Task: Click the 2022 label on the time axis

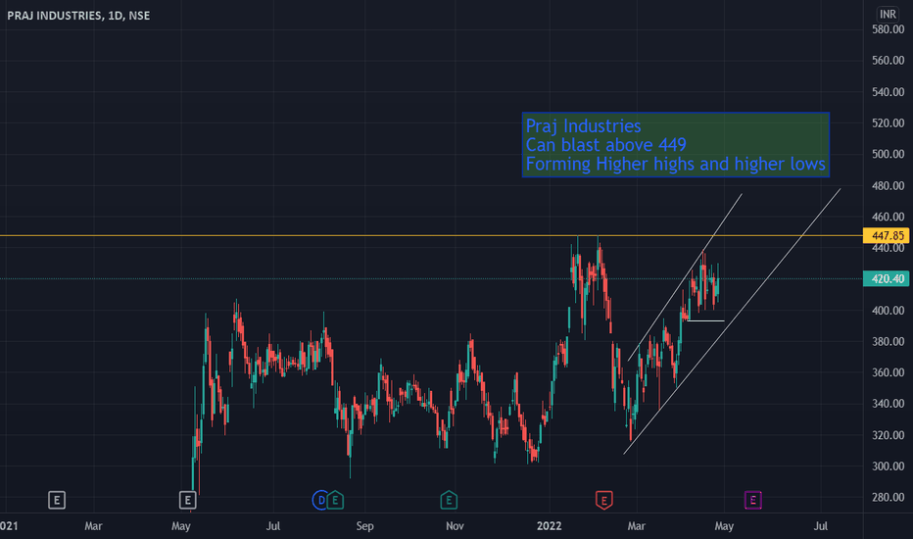Action: 550,526
